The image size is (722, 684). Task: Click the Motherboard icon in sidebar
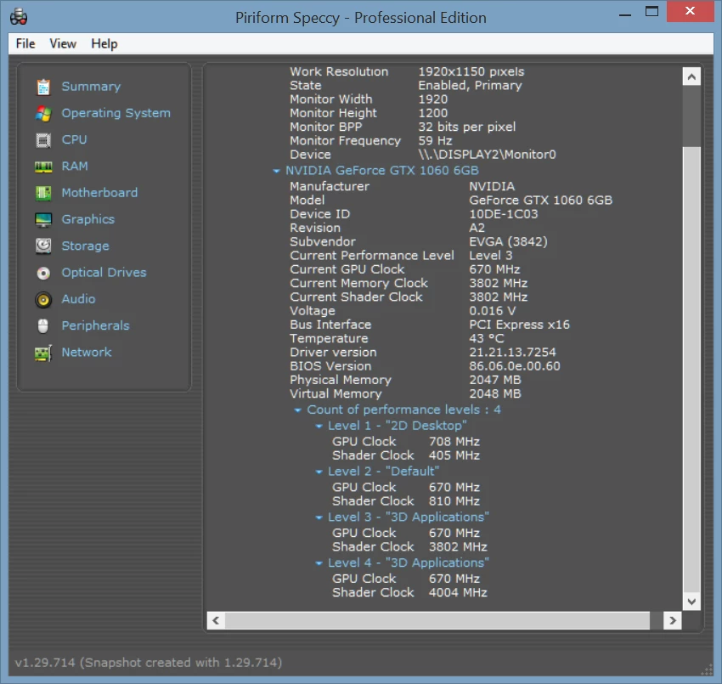[43, 193]
